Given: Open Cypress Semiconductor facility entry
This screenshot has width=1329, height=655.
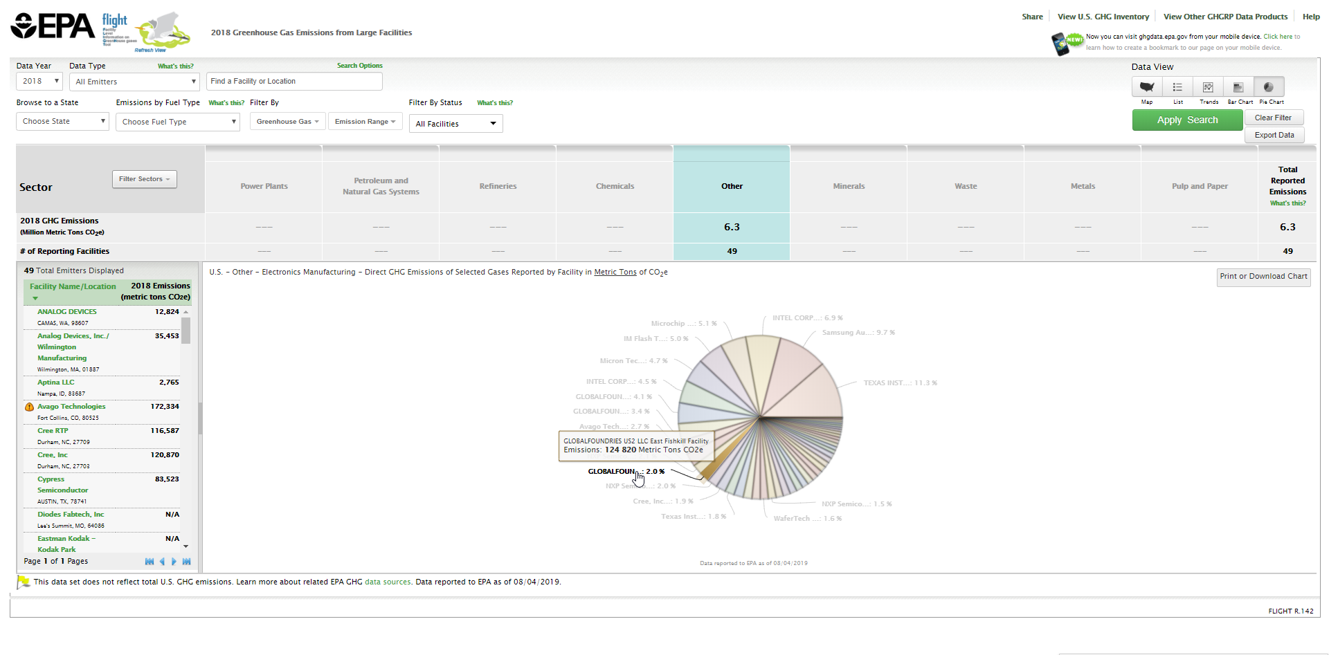Looking at the screenshot, I should pos(62,485).
